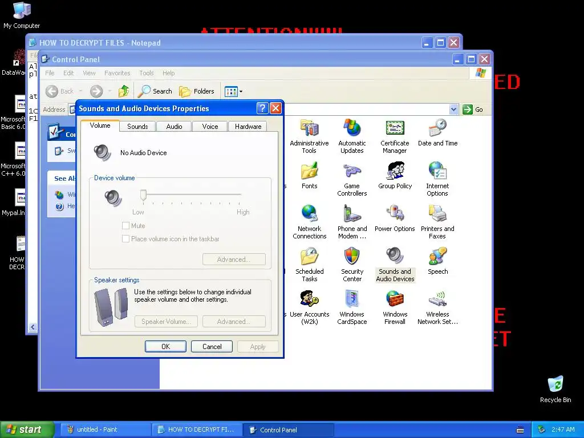The width and height of the screenshot is (584, 438).
Task: Click the Forward arrow in Control Panel toolbar
Action: [96, 91]
